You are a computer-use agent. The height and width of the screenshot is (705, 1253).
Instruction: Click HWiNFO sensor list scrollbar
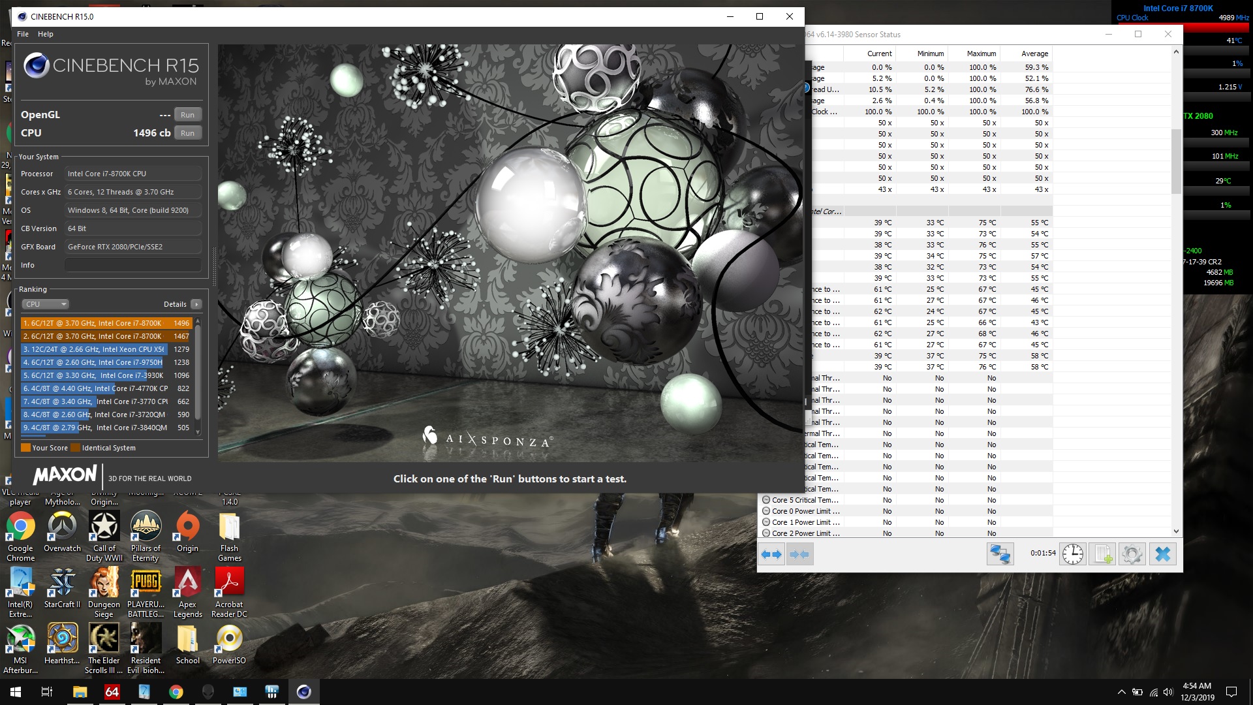coord(1176,161)
